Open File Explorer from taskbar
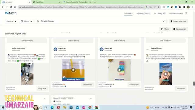Image resolution: width=195 pixels, height=110 pixels. click(65, 107)
